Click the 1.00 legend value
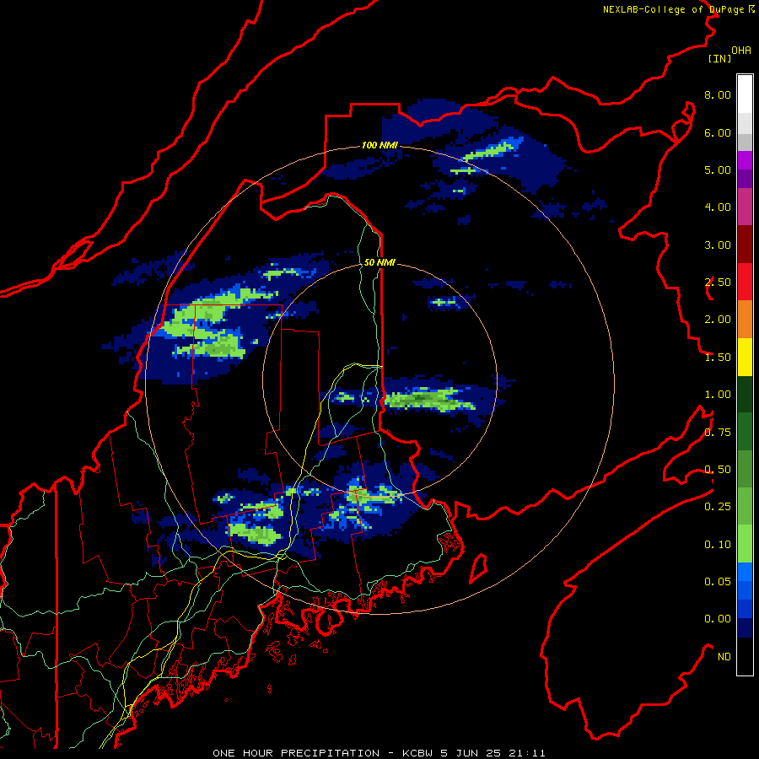 [x=718, y=395]
